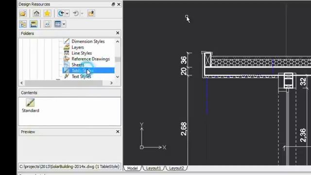The image size is (311, 175).
Task: Click folder tree scroll down arrow
Action: coord(118,77)
